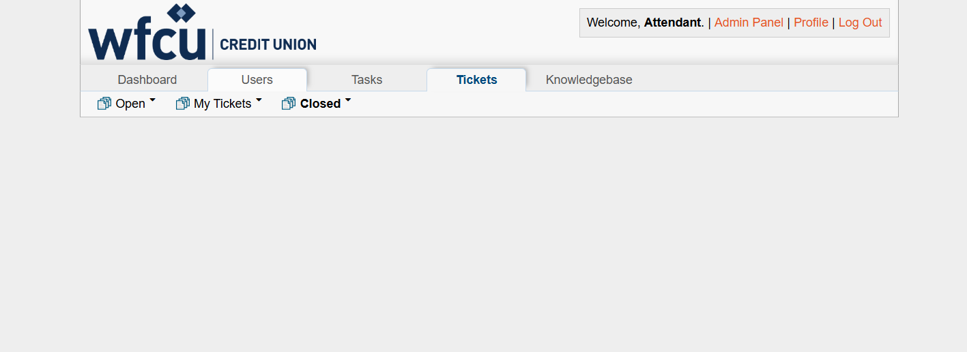The height and width of the screenshot is (352, 967).
Task: Click the Profile link
Action: tap(811, 23)
